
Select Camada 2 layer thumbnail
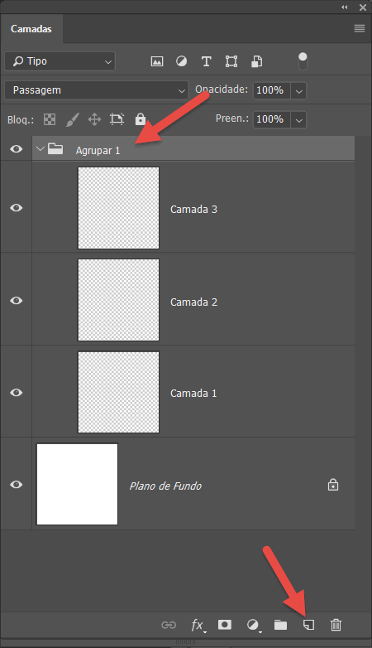click(x=118, y=300)
